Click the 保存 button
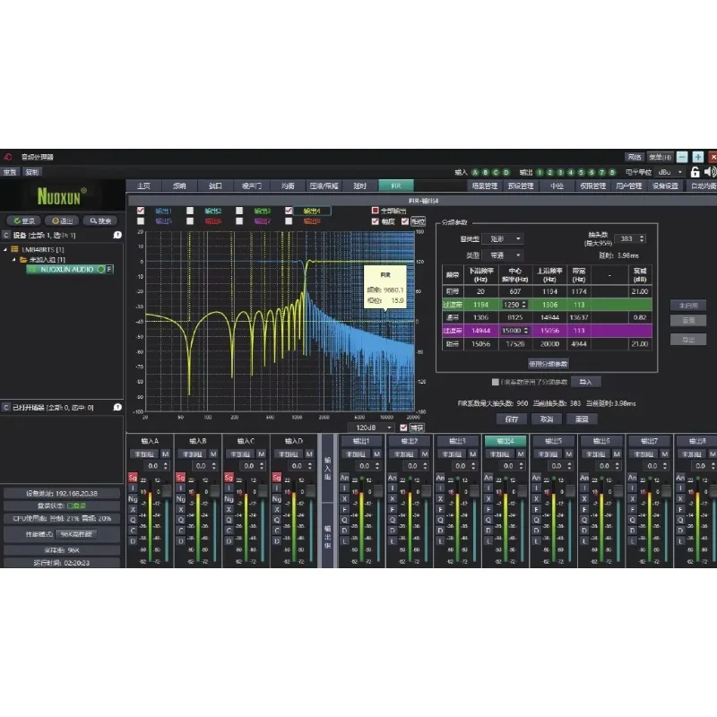This screenshot has width=717, height=717. (511, 419)
